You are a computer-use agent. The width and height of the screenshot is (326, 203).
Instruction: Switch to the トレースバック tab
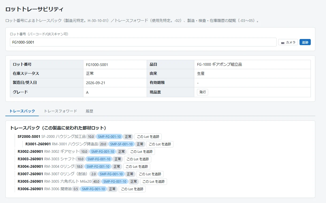coord(22,111)
